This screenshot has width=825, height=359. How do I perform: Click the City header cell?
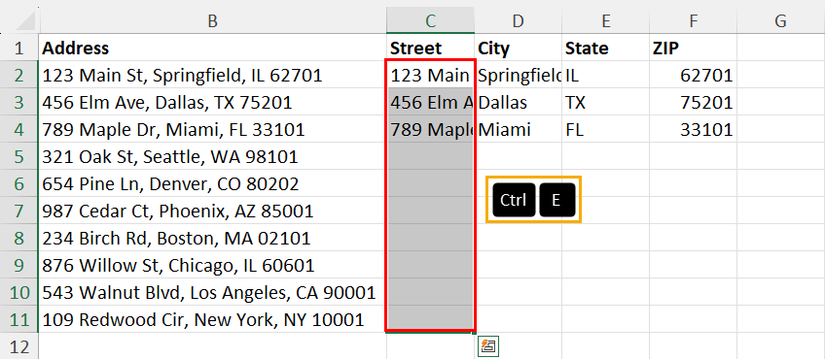point(518,48)
